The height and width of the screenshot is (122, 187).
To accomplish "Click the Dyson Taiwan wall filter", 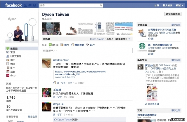I will pyautogui.click(x=97, y=39).
